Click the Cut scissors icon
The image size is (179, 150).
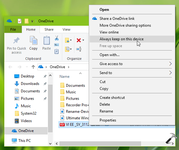(x=57, y=38)
